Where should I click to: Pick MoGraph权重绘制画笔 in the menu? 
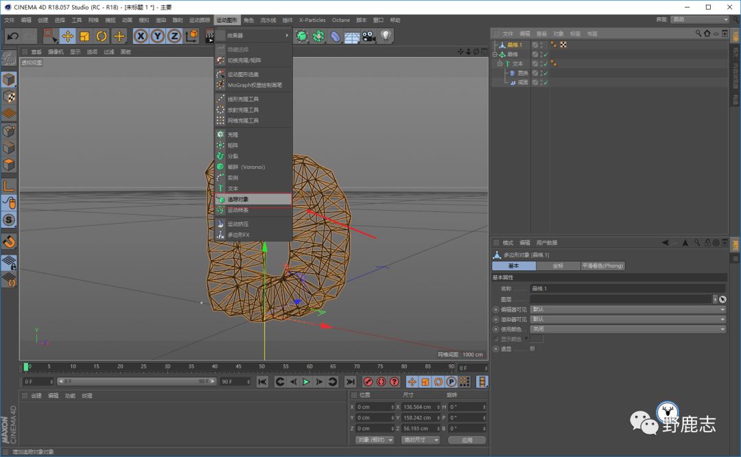tap(253, 85)
